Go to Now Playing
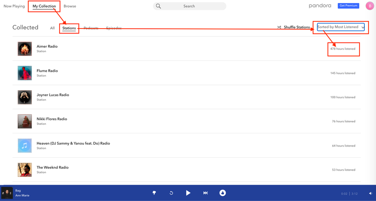Viewport: 376px width, 201px height. coord(14,6)
